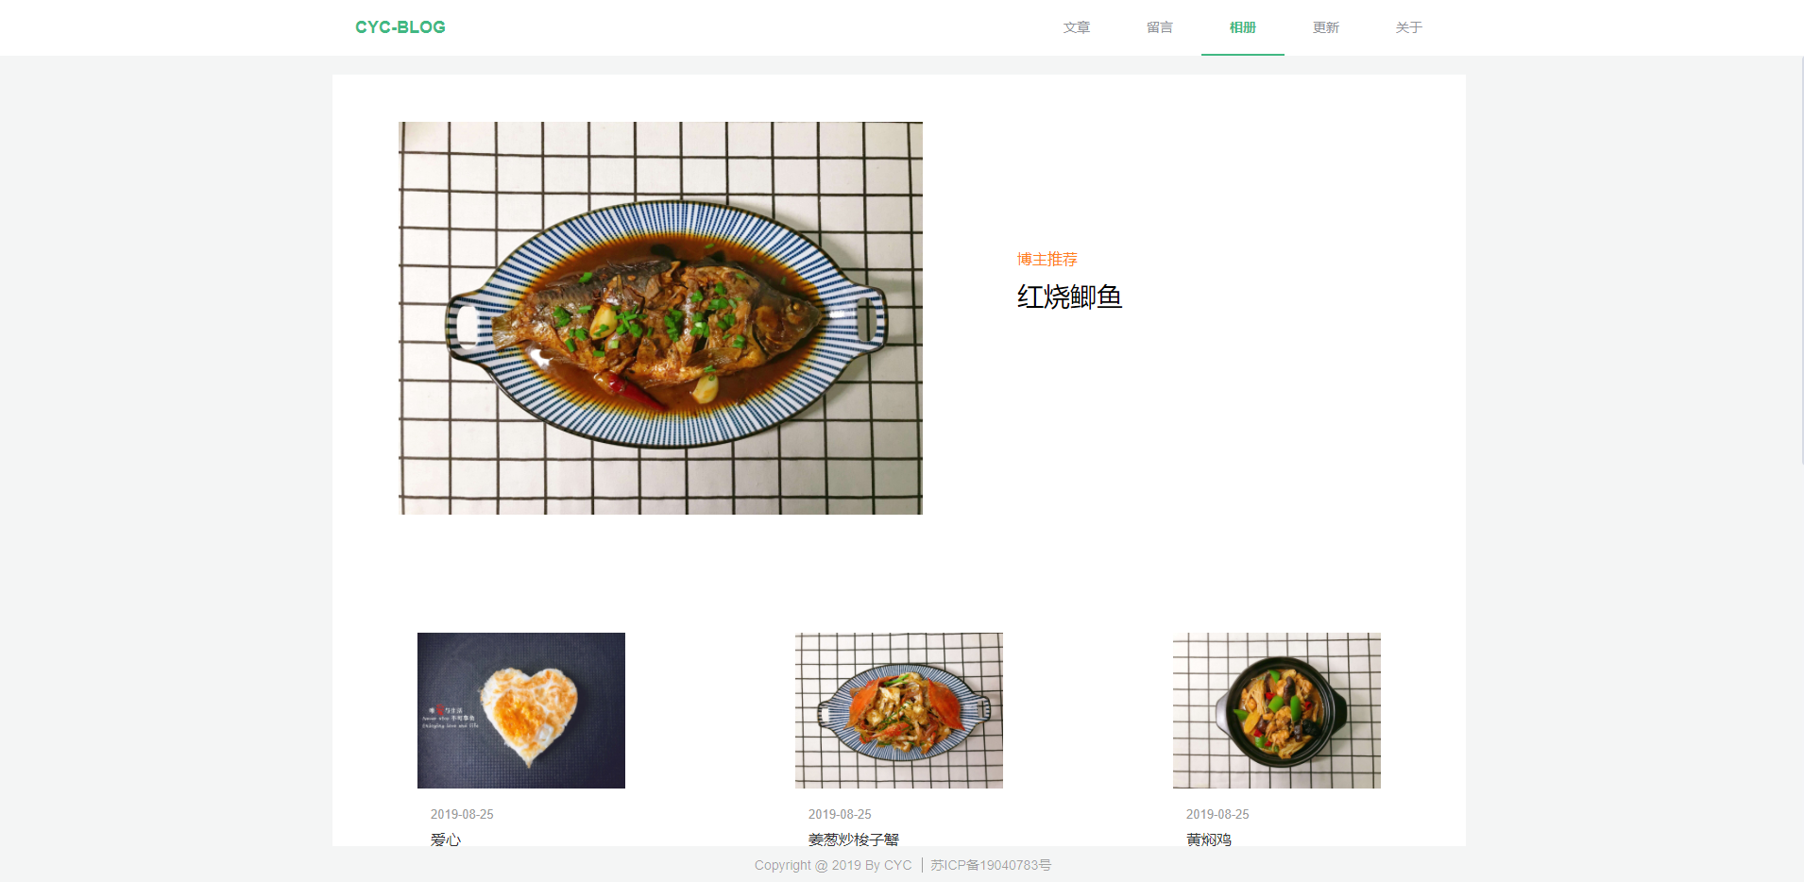This screenshot has height=882, width=1804.
Task: Open the 文章 navigation tab
Action: coord(1077,27)
